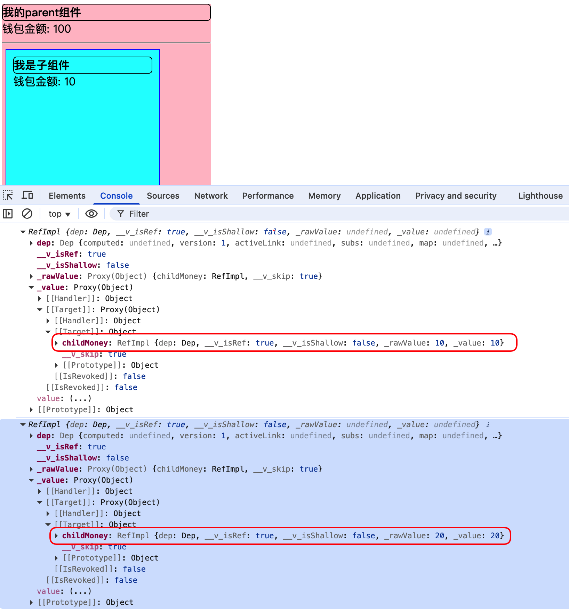
Task: Switch to the Lighthouse tab
Action: point(540,196)
